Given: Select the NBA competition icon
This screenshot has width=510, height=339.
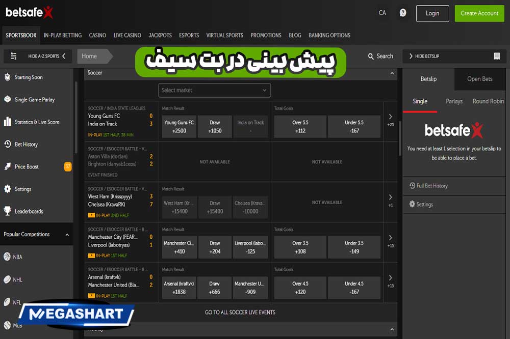Looking at the screenshot, I should [7, 257].
